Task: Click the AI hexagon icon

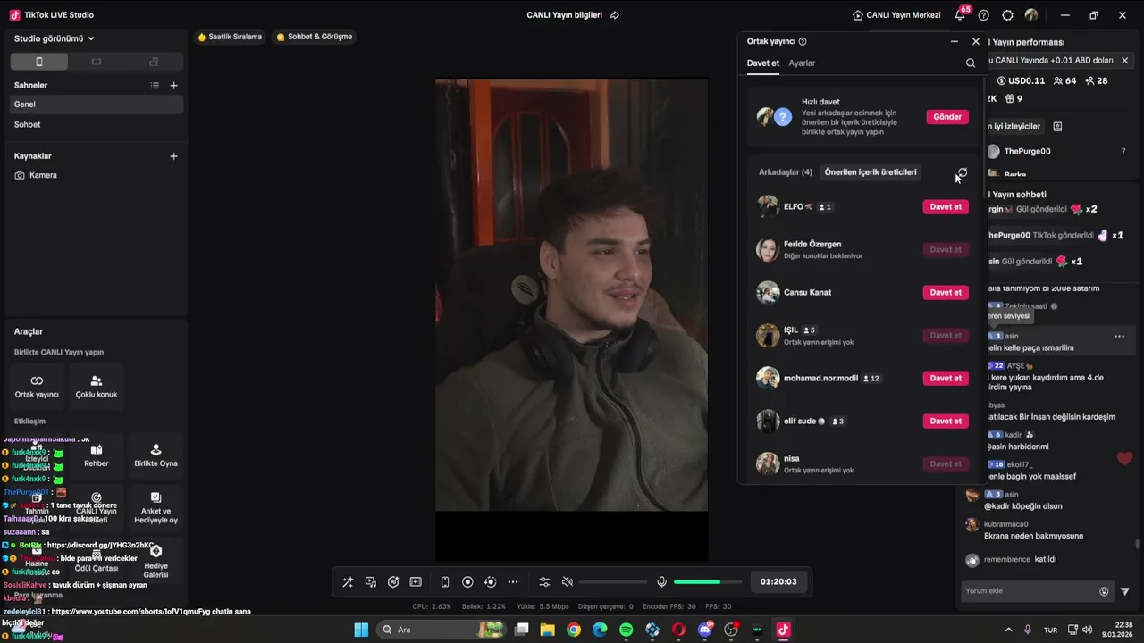Action: [393, 581]
